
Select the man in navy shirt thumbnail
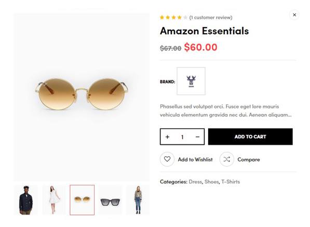(25, 200)
